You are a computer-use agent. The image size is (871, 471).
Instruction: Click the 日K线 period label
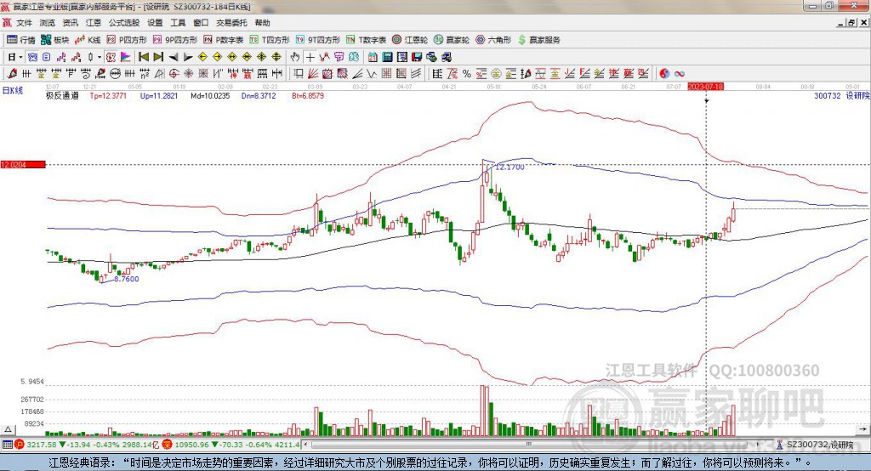click(x=13, y=90)
